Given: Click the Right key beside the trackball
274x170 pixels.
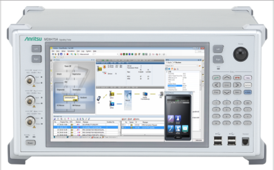Looking at the screenshot, I should tap(218, 59).
